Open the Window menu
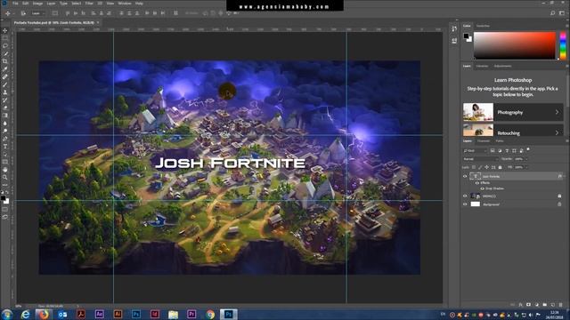The width and height of the screenshot is (570, 320). pyautogui.click(x=125, y=4)
